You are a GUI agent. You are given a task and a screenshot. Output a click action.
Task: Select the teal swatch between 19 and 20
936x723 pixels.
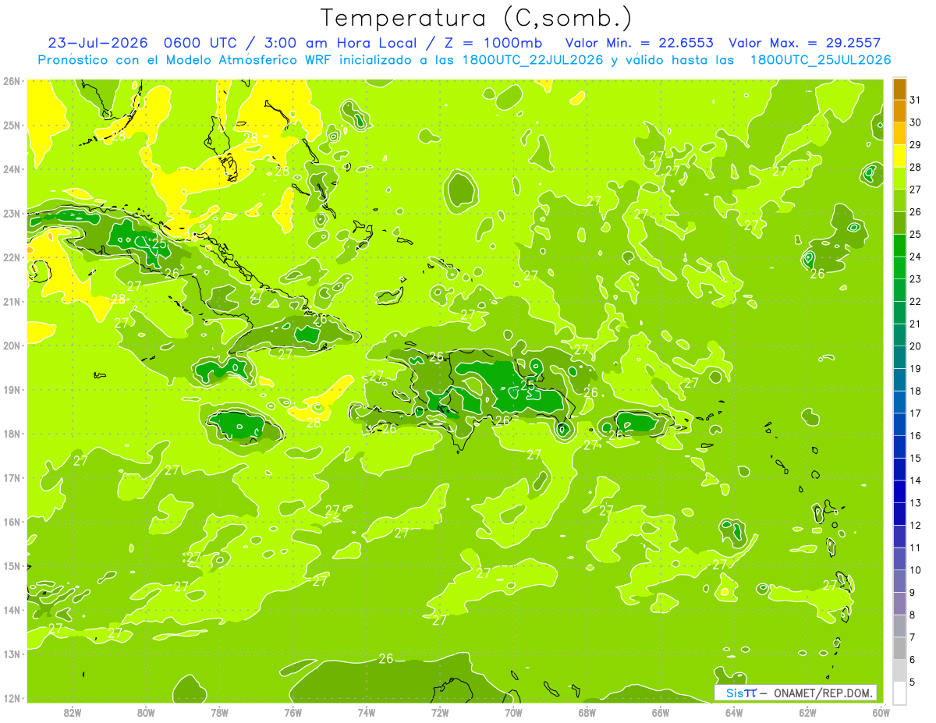(899, 357)
